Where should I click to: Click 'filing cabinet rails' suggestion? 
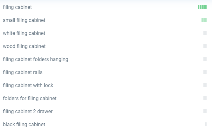click(23, 72)
